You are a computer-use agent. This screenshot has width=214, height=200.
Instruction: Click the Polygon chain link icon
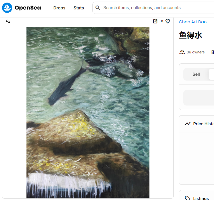8,21
